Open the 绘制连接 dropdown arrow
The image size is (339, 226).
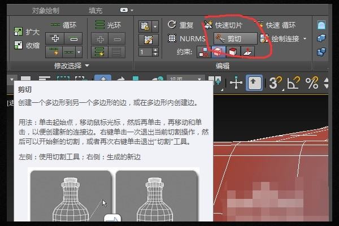tap(306, 39)
